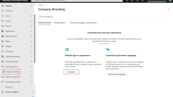Click 'Customize by browser language' heading text
The width and height of the screenshot is (173, 97).
tap(121, 56)
